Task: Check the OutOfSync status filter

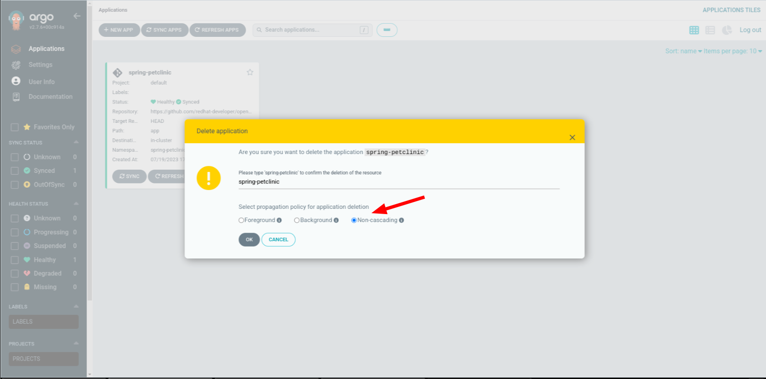Action: click(15, 185)
